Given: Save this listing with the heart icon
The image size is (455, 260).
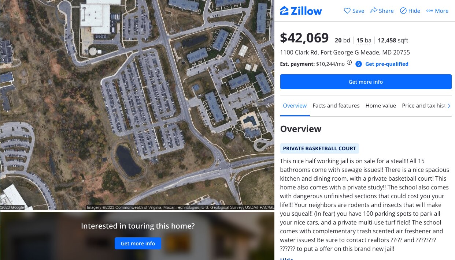Looking at the screenshot, I should (x=354, y=11).
